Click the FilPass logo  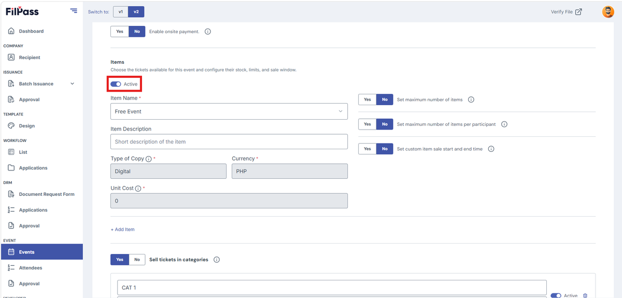(x=22, y=11)
